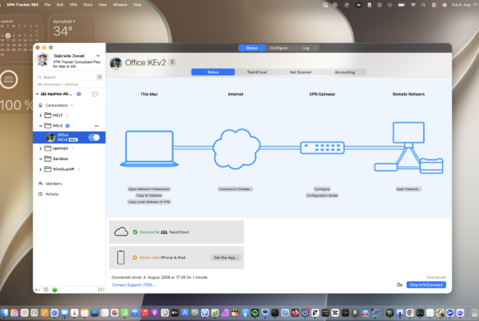Select the blue Status sub-tab
The height and width of the screenshot is (321, 479).
(213, 72)
